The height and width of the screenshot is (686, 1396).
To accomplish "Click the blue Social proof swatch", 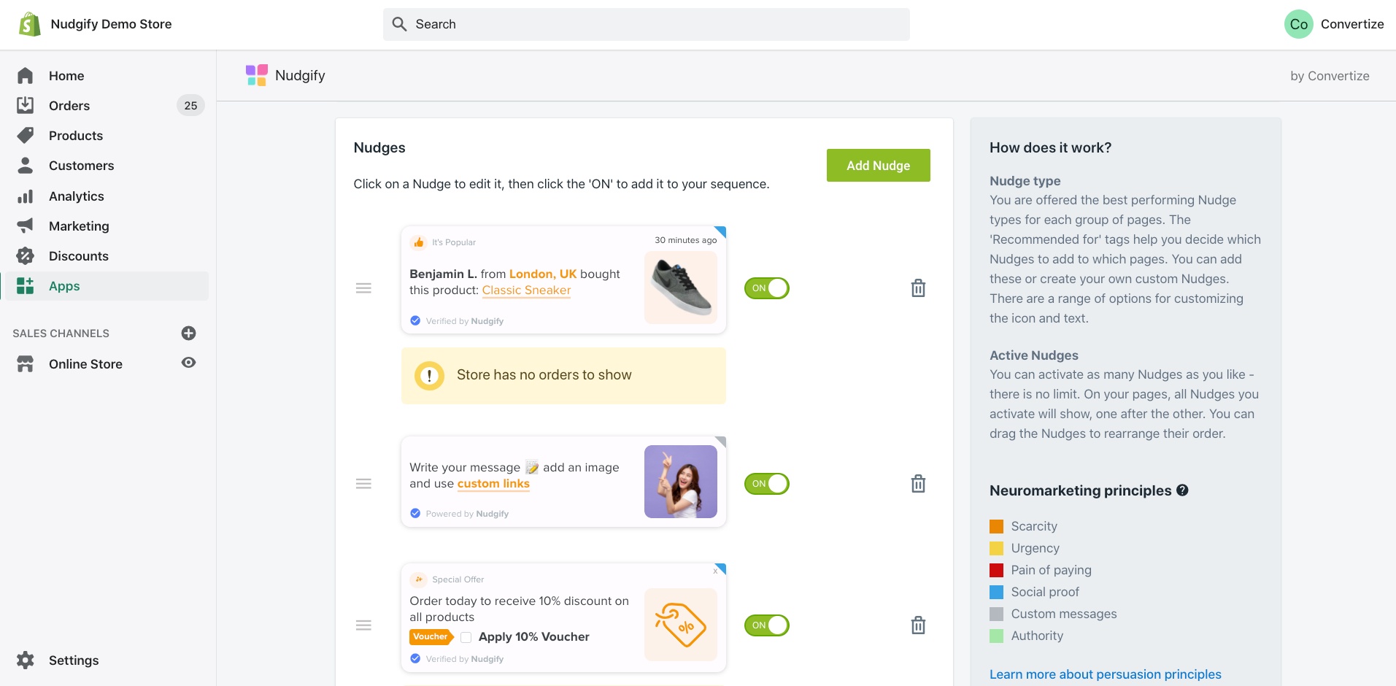I will coord(996,592).
